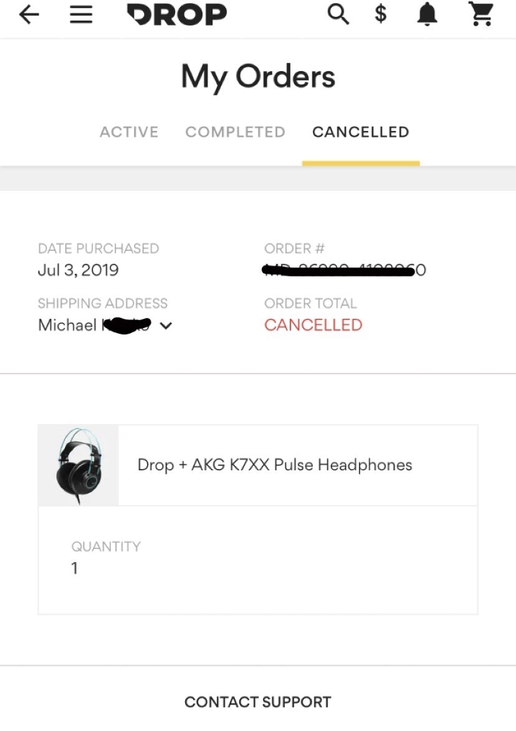Tap the My Orders heading
This screenshot has height=731, width=516.
(258, 77)
